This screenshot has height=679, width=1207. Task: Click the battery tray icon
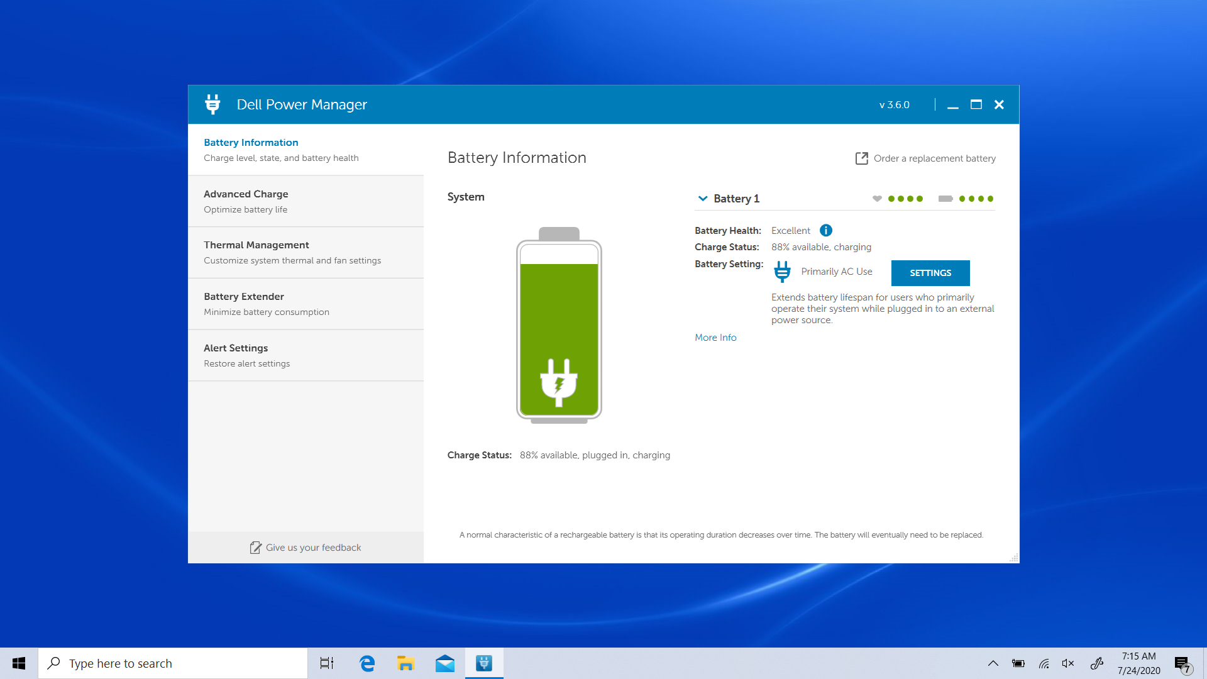(x=1018, y=663)
